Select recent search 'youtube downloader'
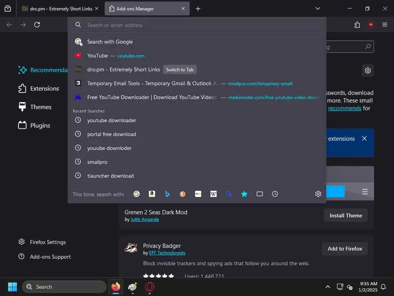Screen dimensions: 394x296 197,120
